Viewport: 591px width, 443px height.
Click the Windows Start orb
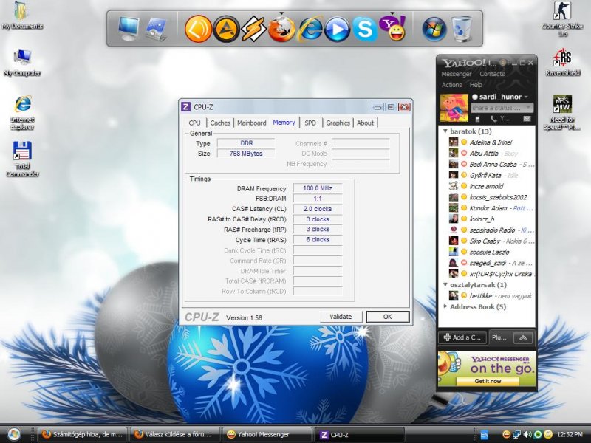click(x=13, y=434)
